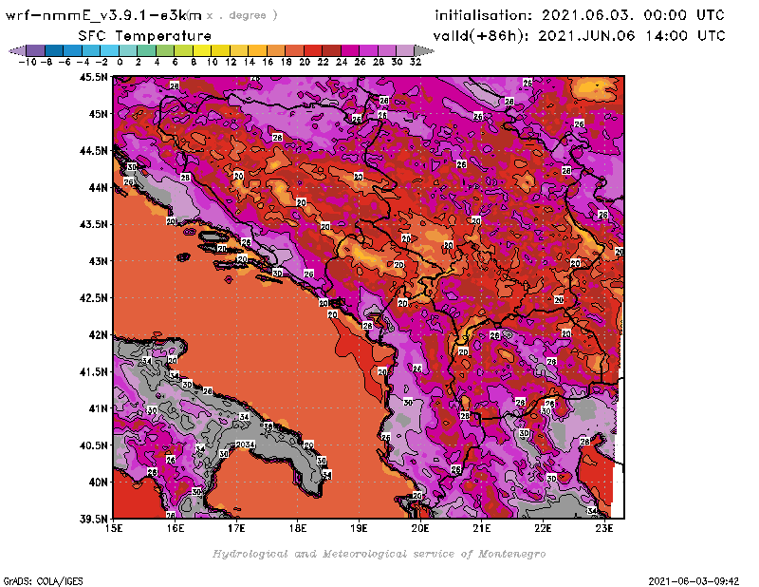Click the yellow swatch between 8 and 10

(202, 50)
